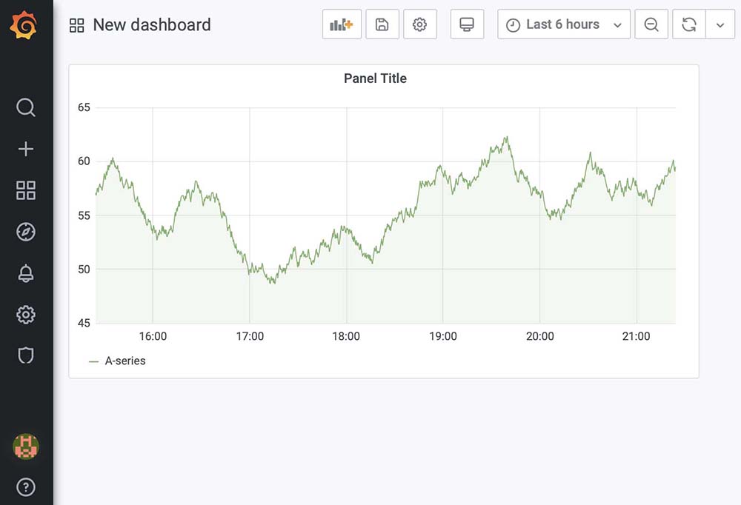Click the dashboard grid icon beside title

coord(76,25)
